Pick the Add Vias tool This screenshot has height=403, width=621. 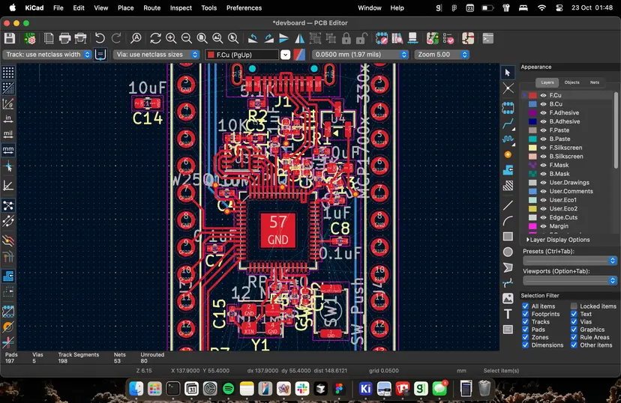[508, 155]
